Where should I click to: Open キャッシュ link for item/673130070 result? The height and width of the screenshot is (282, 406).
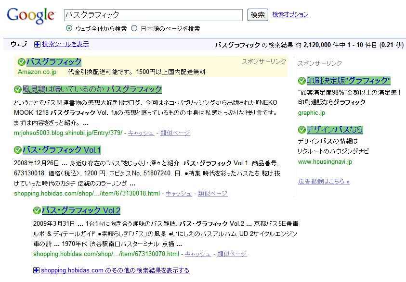click(x=198, y=254)
